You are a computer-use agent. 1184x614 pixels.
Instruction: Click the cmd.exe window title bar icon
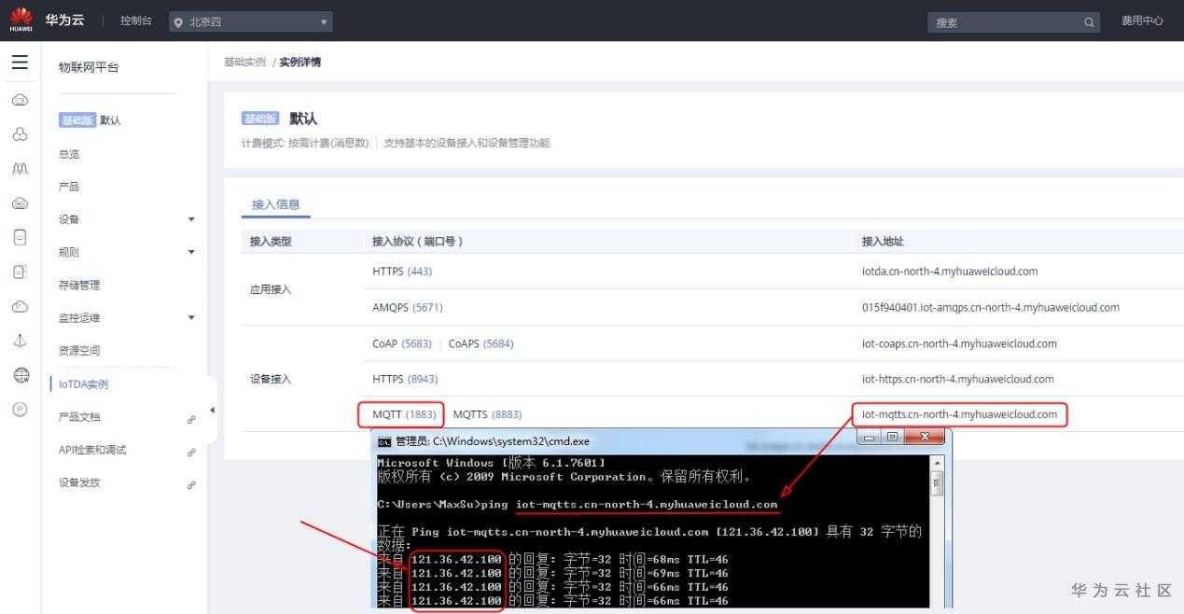point(383,441)
